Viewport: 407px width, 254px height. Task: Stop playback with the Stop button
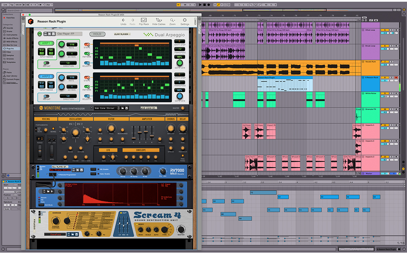pos(205,5)
